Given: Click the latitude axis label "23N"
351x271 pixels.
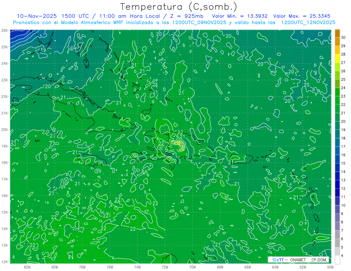Looking at the screenshot, I should click(x=4, y=80).
